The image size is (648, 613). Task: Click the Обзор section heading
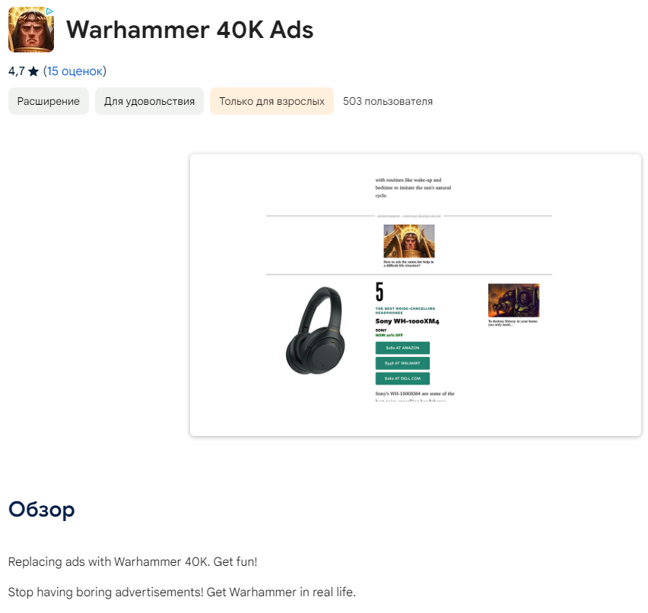point(42,509)
